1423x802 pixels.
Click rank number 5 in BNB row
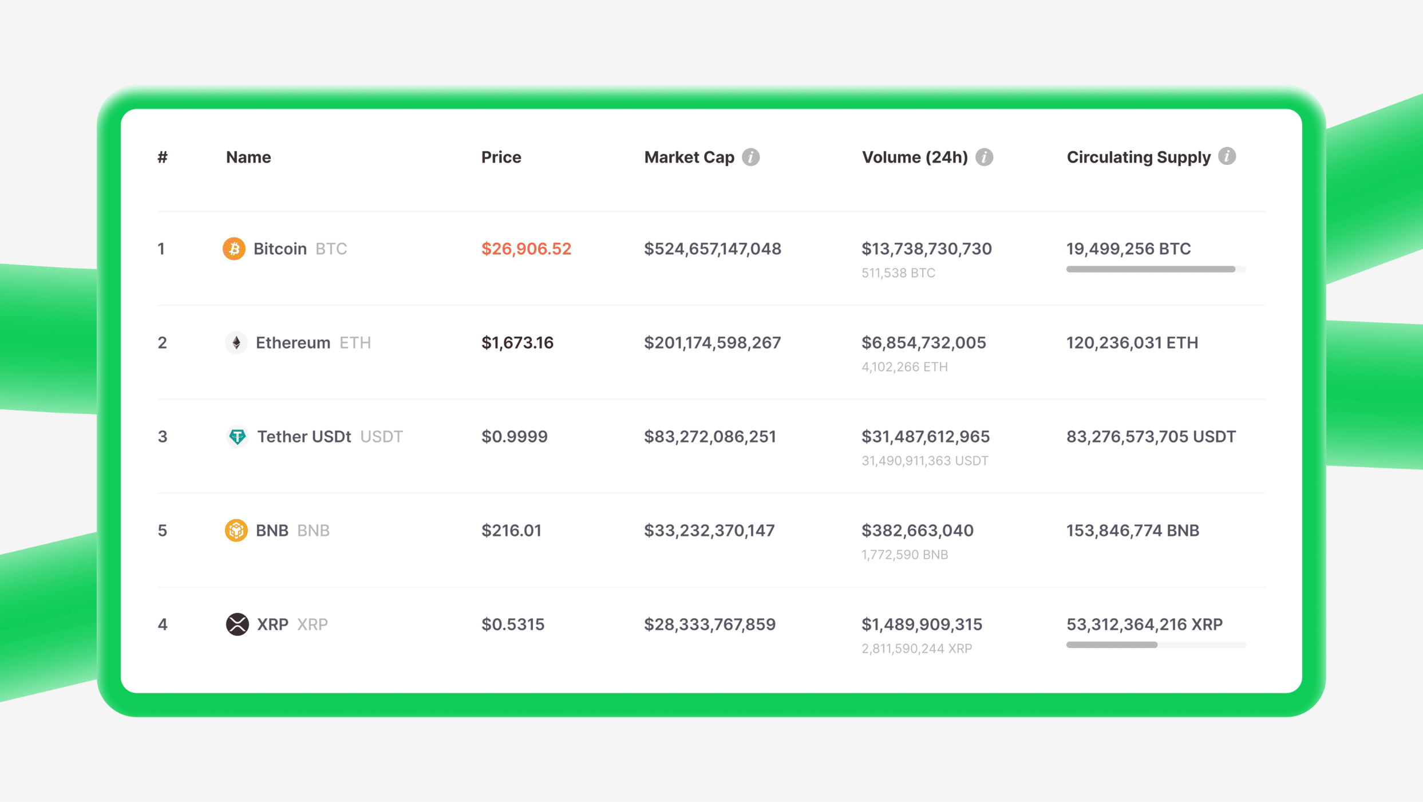163,530
